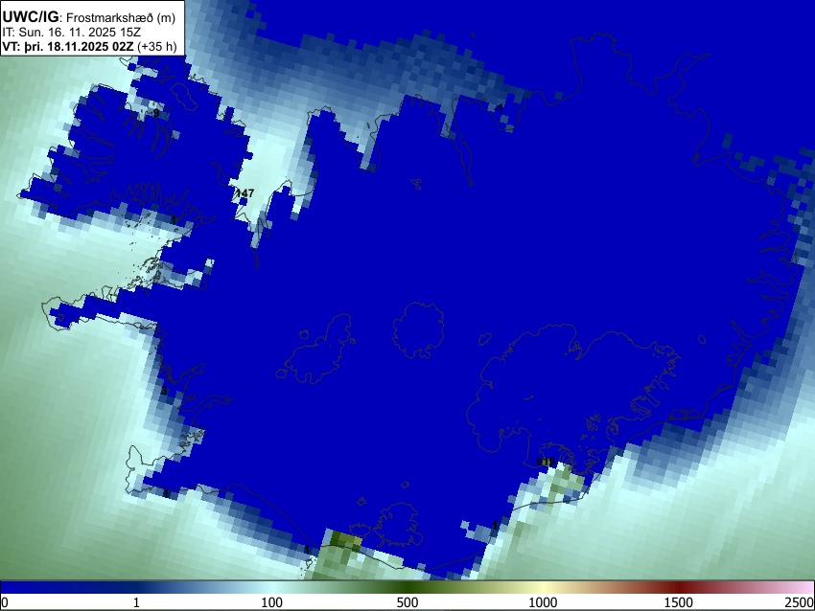Screen dimensions: 815x611
Task: Click the '147' value on the map
Action: pos(244,193)
